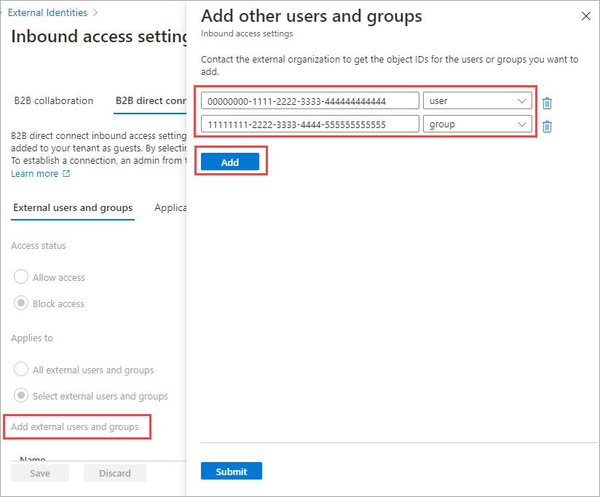Click the Submit button
The image size is (600, 497).
232,472
